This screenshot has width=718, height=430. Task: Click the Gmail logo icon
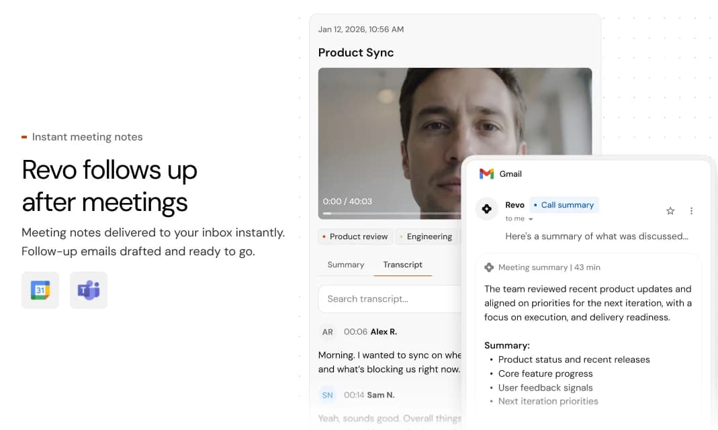(x=486, y=173)
